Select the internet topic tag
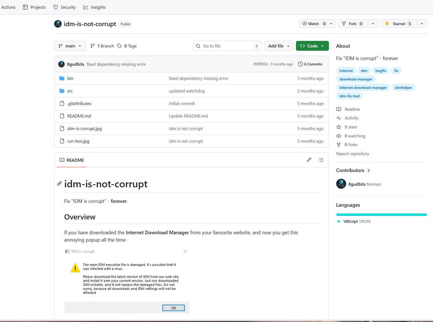The width and height of the screenshot is (433, 322). pyautogui.click(x=346, y=71)
